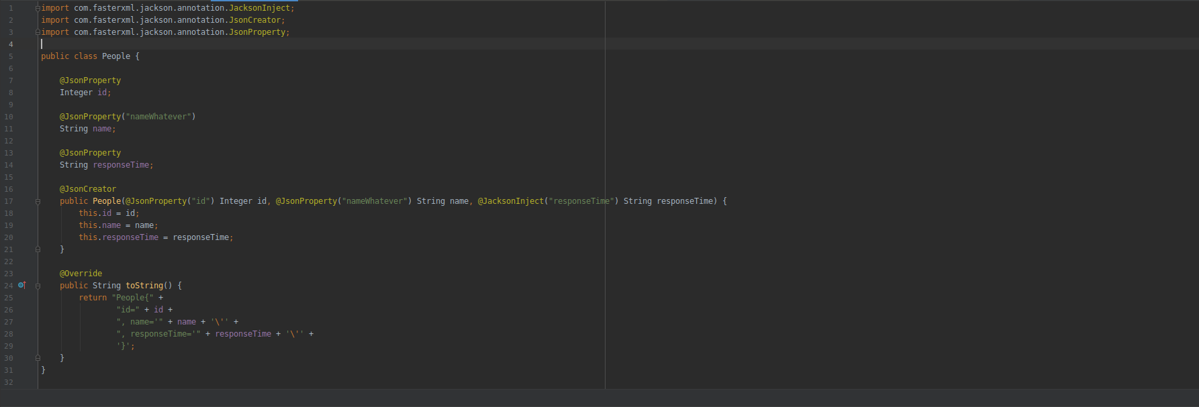1199x407 pixels.
Task: Collapse the toString method using its fold marker
Action: tap(38, 286)
